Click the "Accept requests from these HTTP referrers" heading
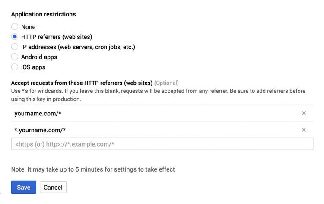 coord(82,83)
